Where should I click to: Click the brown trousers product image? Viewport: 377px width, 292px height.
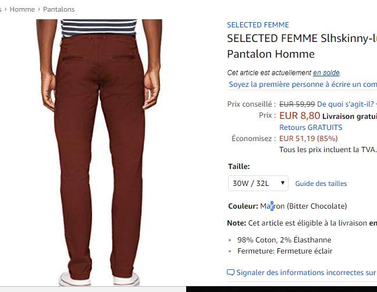click(x=99, y=153)
